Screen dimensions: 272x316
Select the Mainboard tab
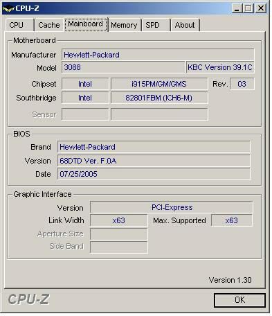(86, 24)
